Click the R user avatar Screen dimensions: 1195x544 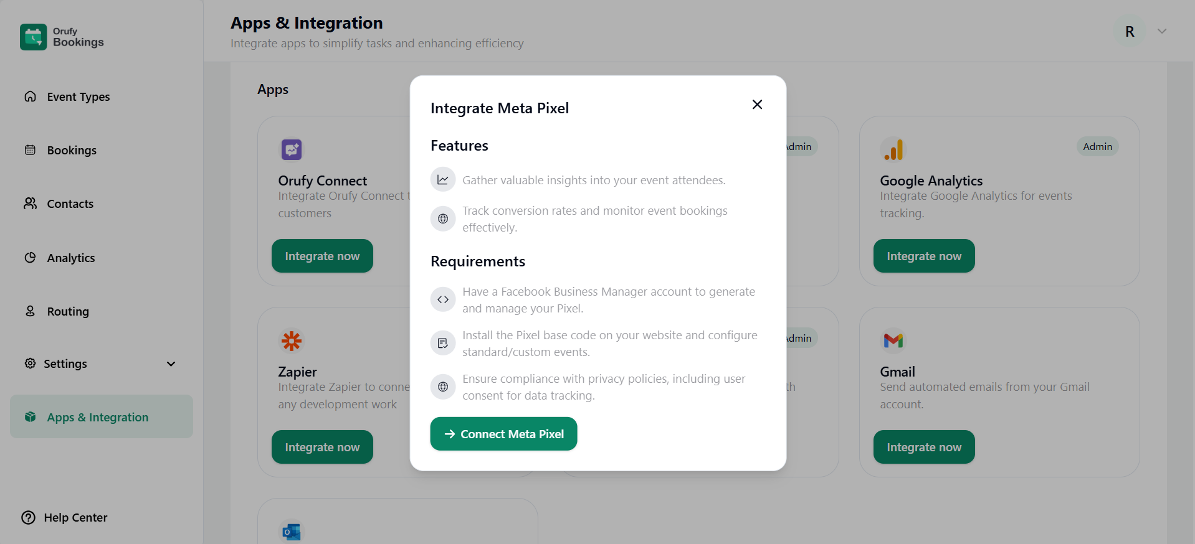tap(1130, 32)
